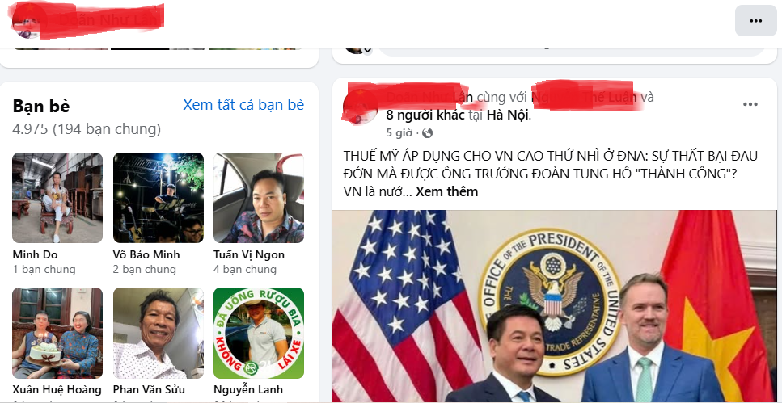Click the Bạn bè section heading

[41, 106]
